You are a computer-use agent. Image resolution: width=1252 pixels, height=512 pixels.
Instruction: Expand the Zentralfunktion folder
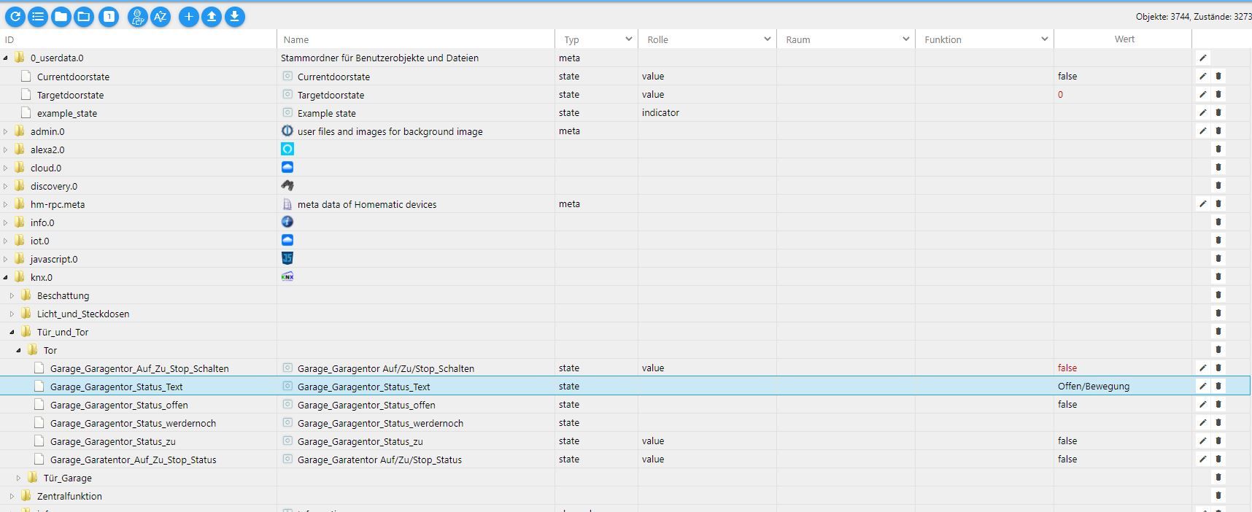point(12,496)
